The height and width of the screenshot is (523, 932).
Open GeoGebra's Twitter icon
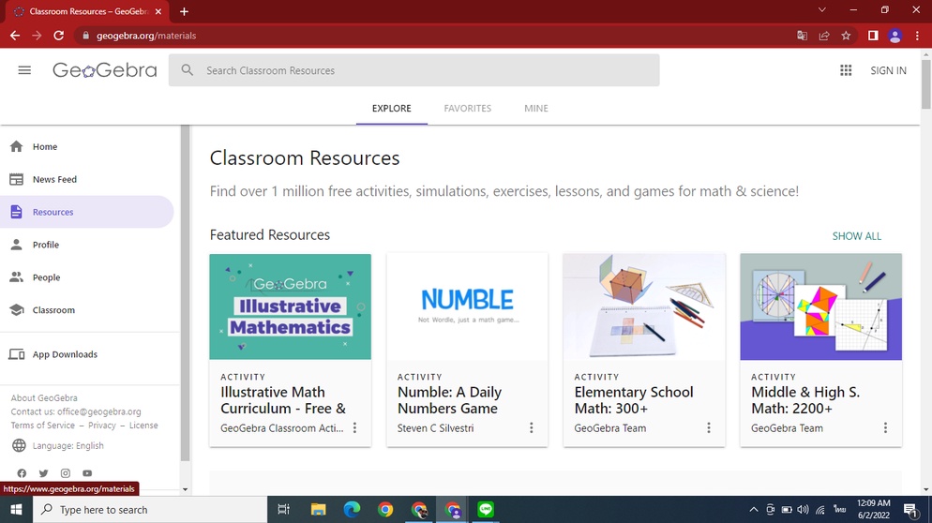[43, 473]
